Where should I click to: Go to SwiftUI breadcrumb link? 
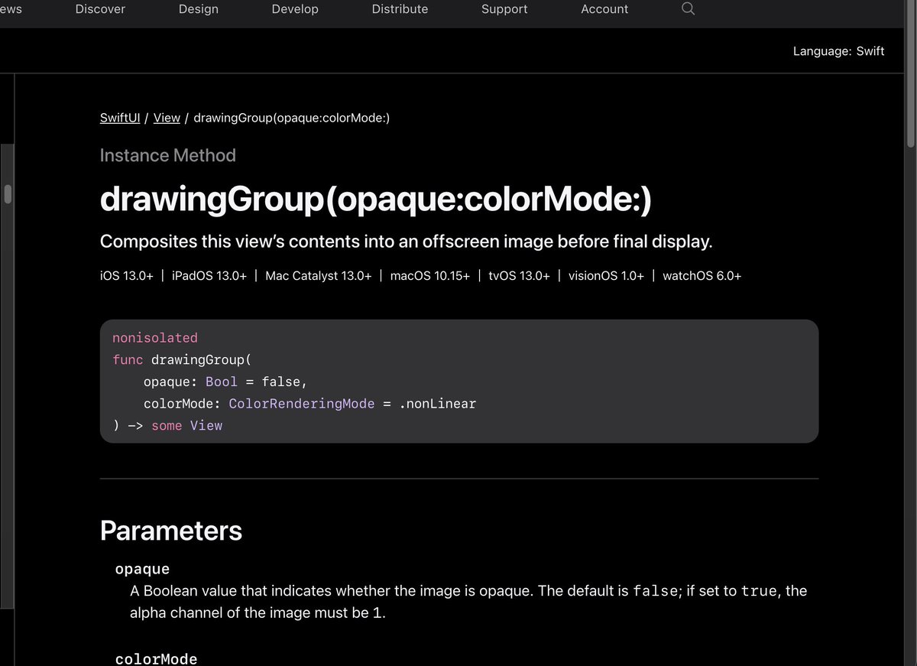click(x=120, y=118)
